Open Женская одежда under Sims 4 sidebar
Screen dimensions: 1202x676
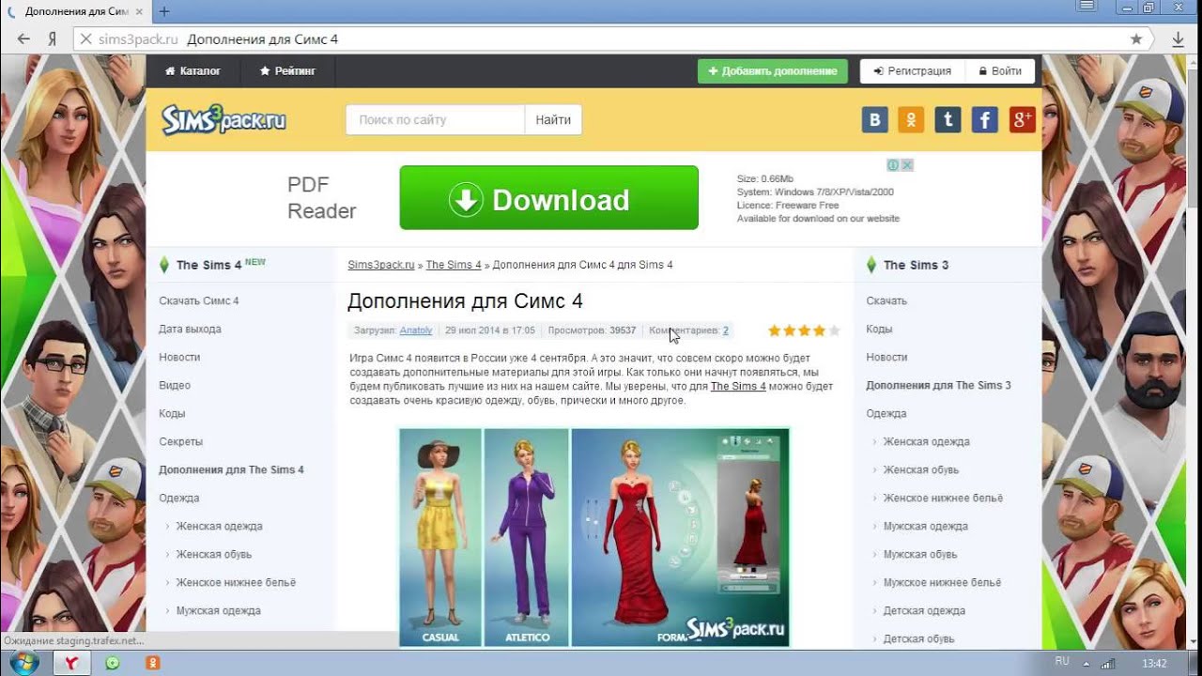[x=219, y=526]
